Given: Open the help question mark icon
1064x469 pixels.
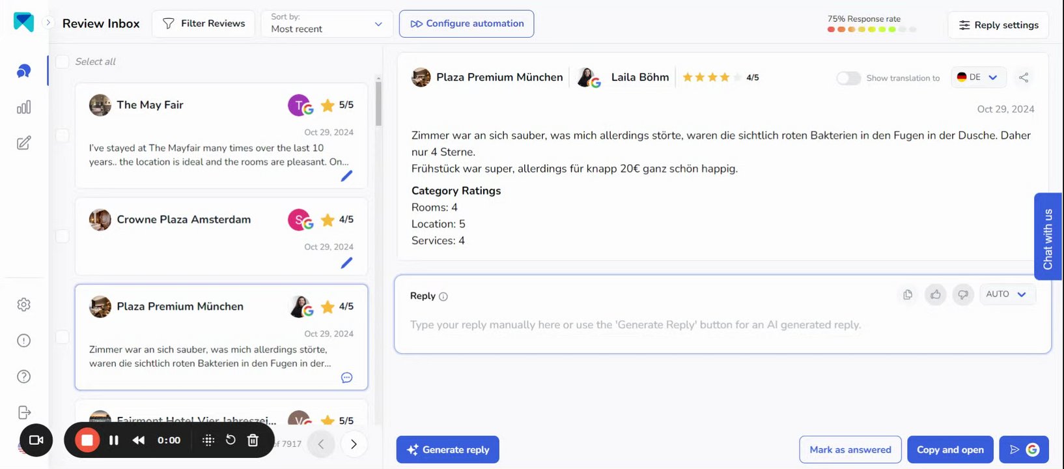Looking at the screenshot, I should click(x=23, y=376).
